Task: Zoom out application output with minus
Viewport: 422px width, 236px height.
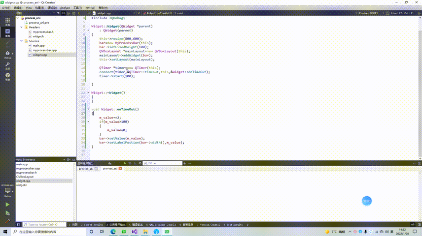Action: (x=190, y=163)
